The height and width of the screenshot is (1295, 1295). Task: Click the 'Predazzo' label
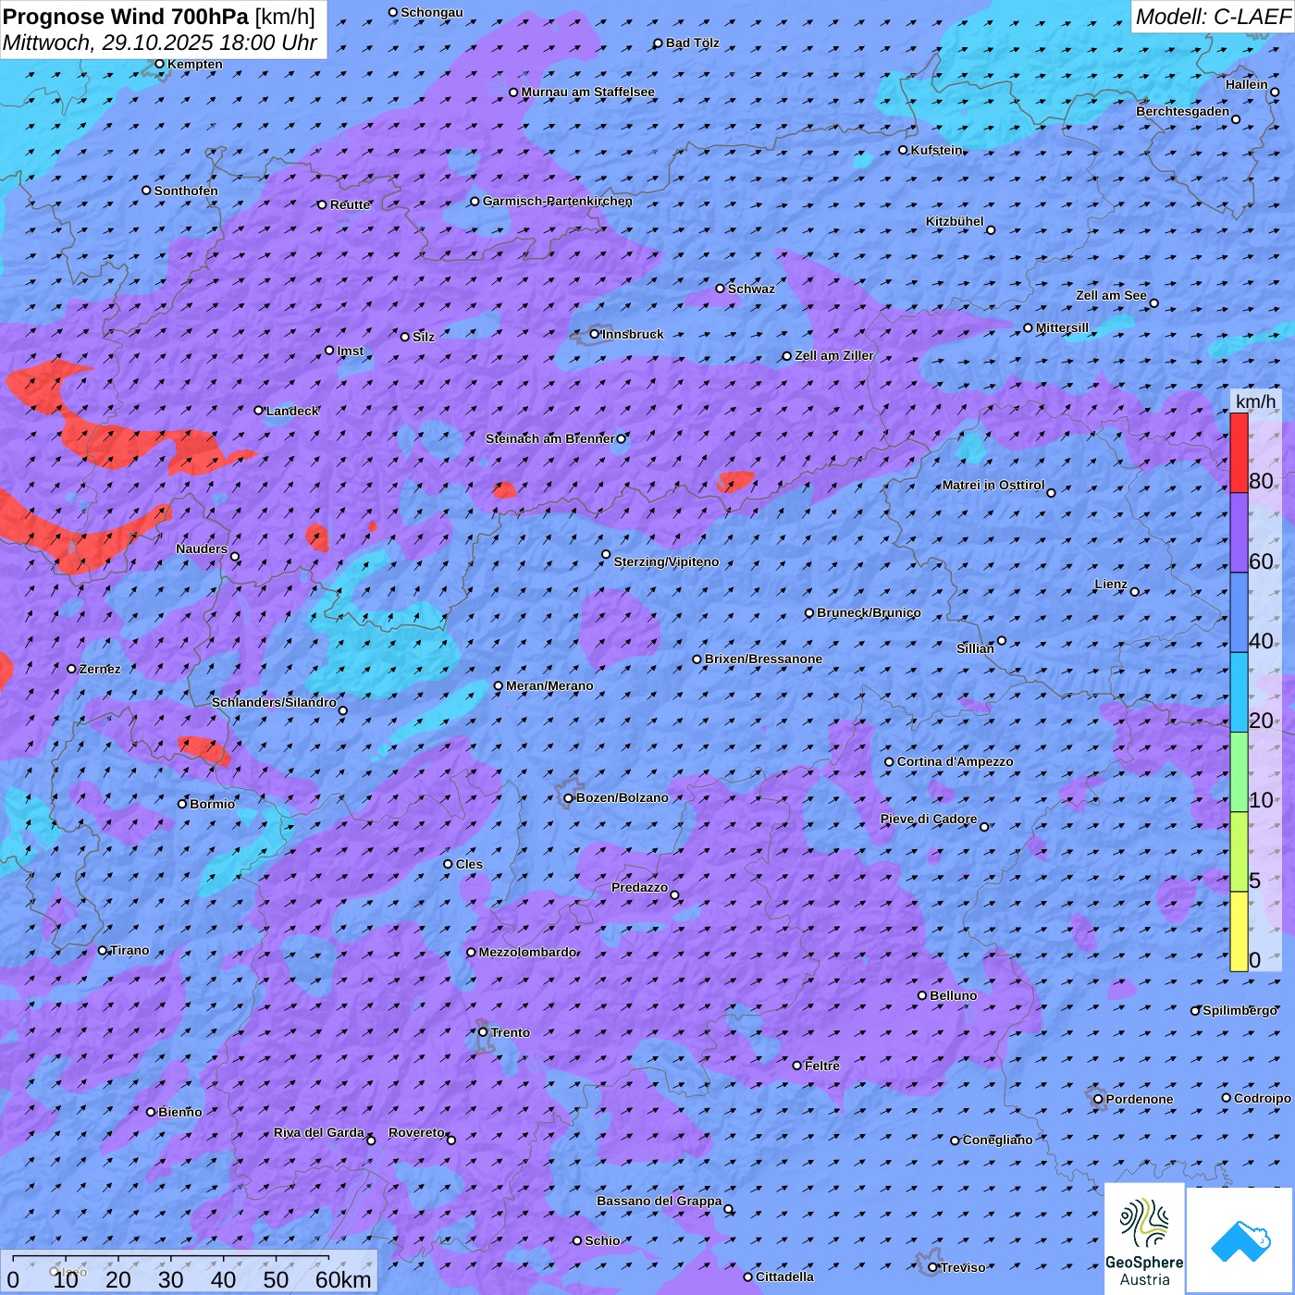tap(639, 887)
